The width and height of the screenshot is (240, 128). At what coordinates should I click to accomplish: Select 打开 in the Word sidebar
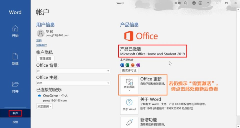coord(15,87)
